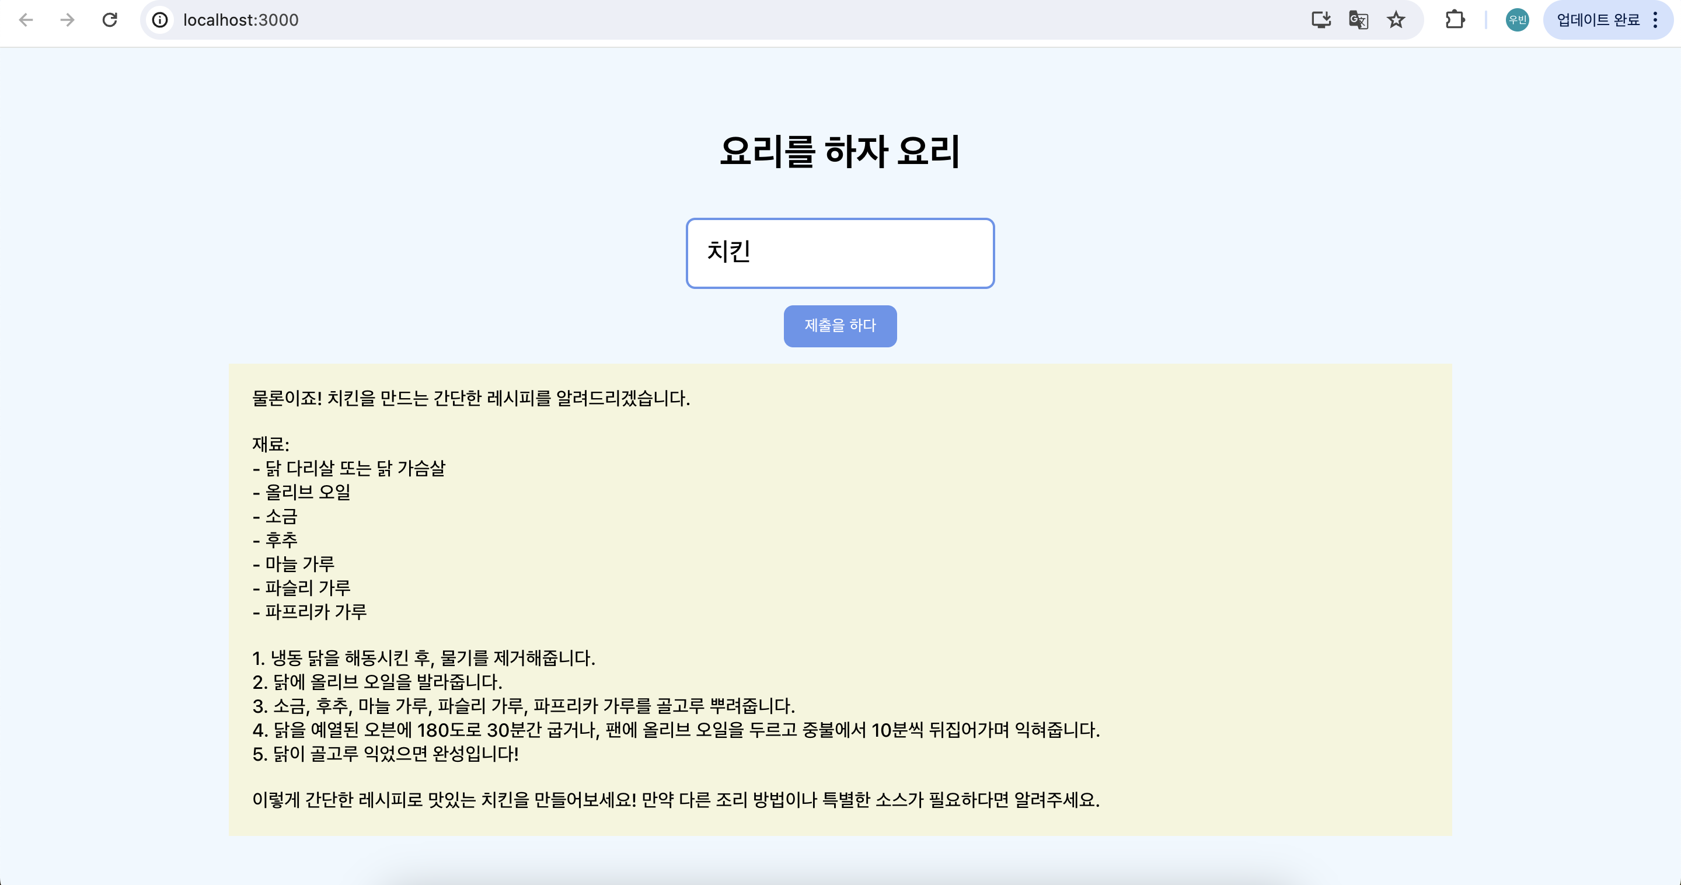Screen dimensions: 1681x885
Task: Click the line '- 후추'
Action: click(275, 540)
